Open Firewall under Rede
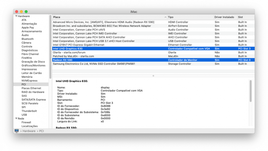Viewport: 268px width, 151px height. tap(26, 122)
